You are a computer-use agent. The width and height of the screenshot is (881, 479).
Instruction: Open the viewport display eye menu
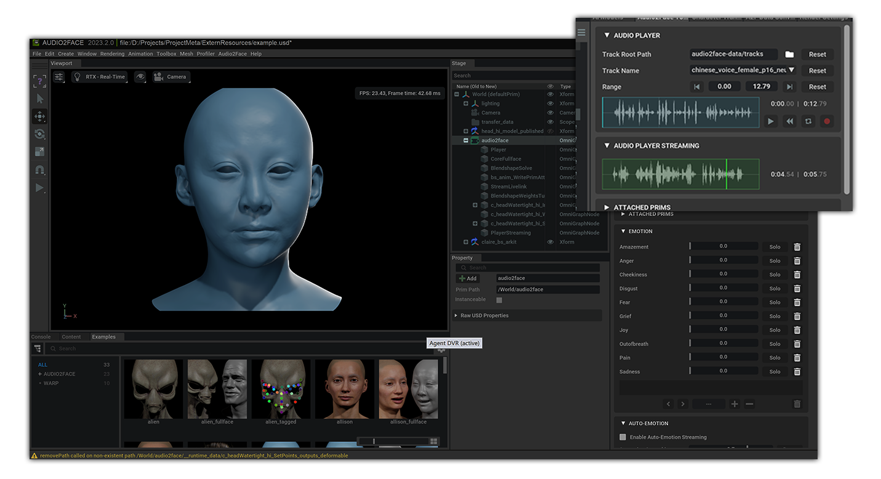[141, 77]
